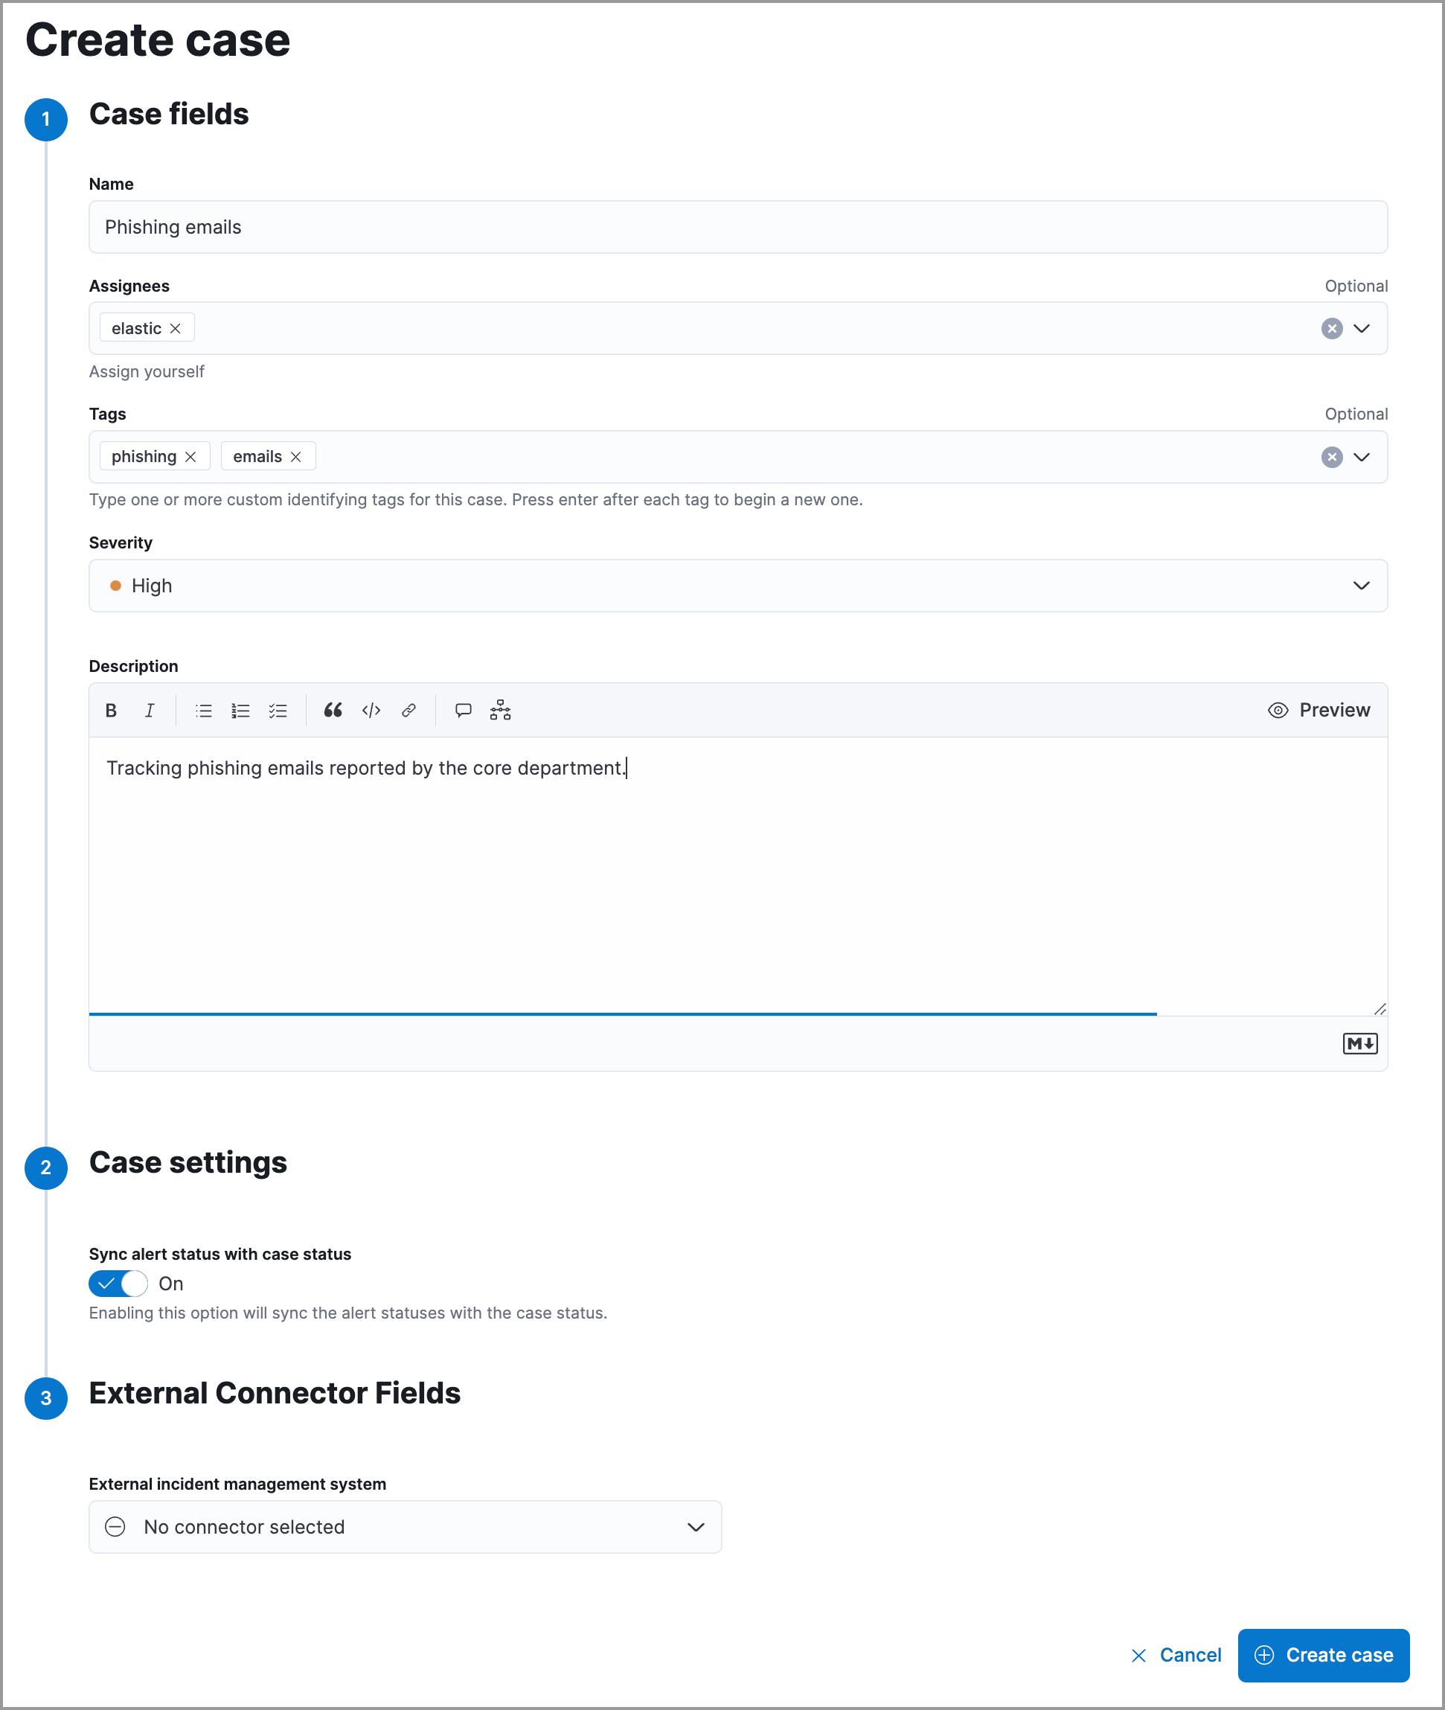Turn off sync alert status switch
The image size is (1445, 1710).
pos(119,1283)
